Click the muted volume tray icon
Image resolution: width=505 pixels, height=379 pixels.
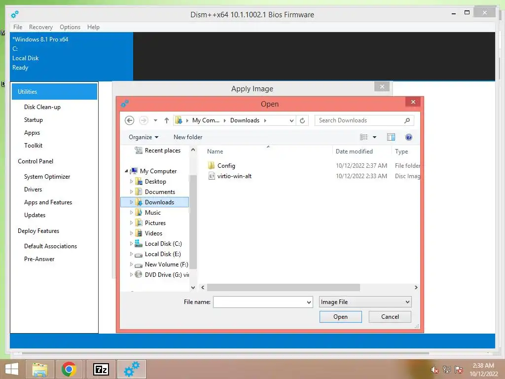click(x=434, y=370)
